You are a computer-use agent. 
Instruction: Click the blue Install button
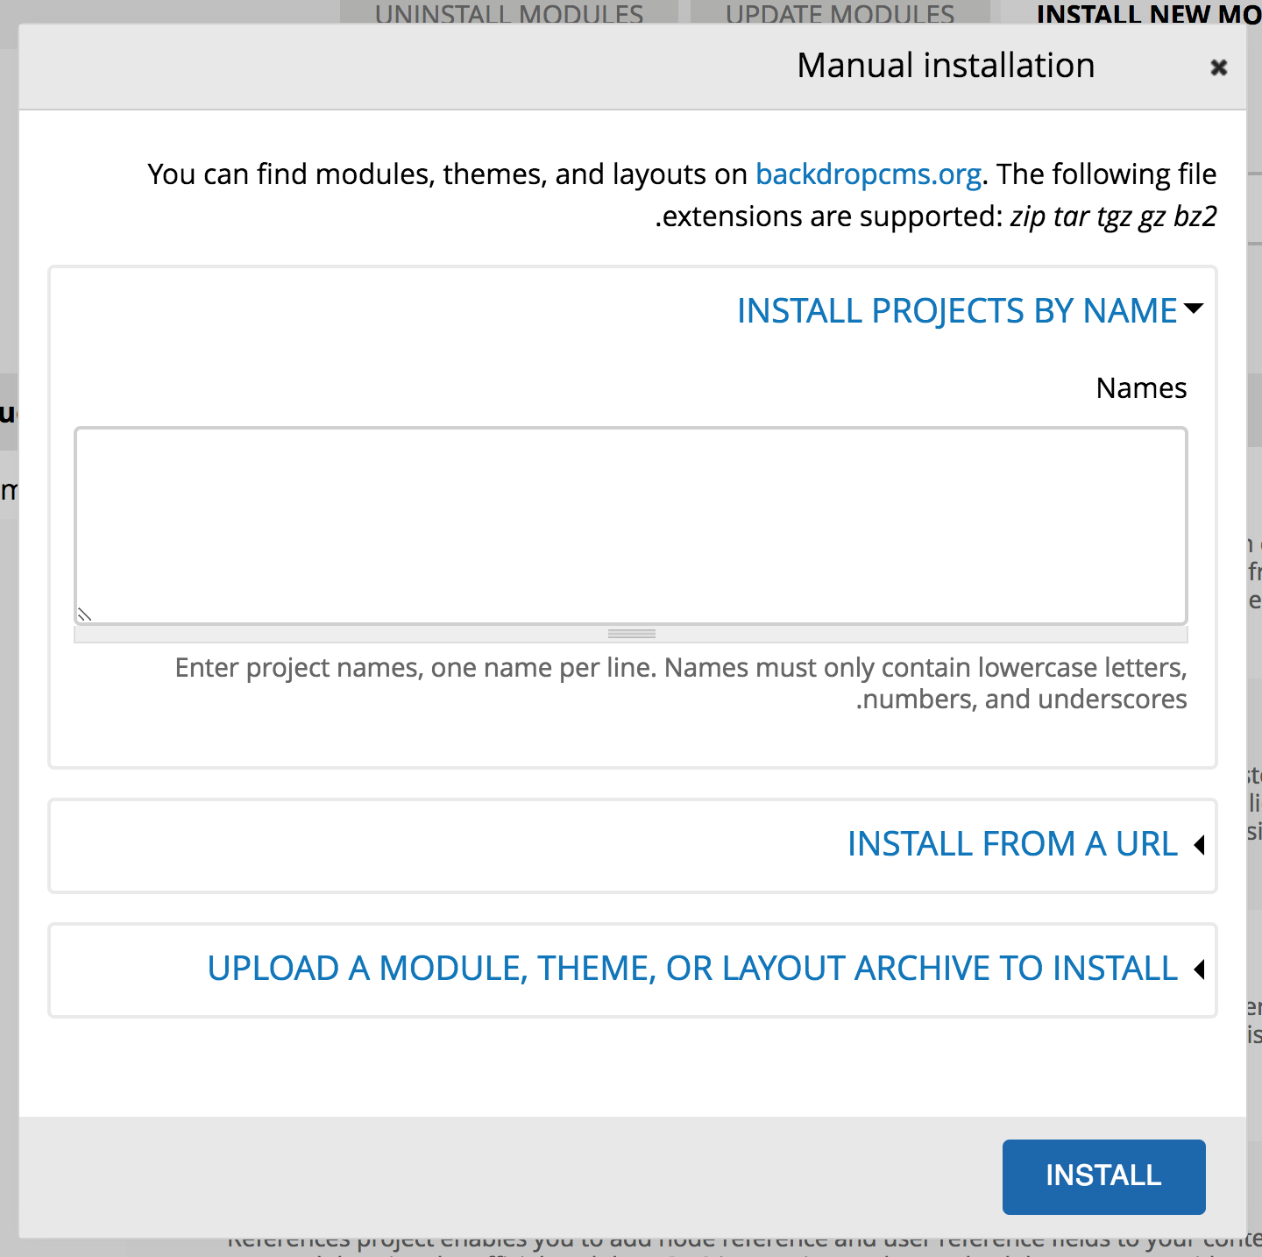coord(1104,1176)
